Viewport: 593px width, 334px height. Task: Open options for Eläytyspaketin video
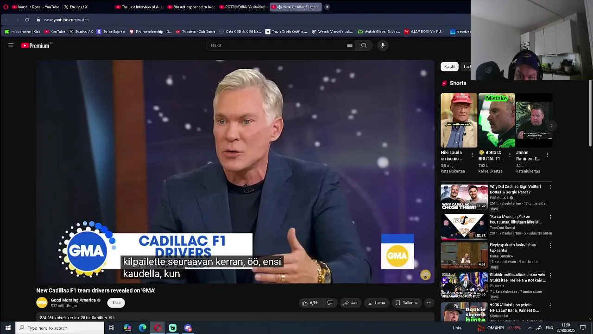pos(550,245)
